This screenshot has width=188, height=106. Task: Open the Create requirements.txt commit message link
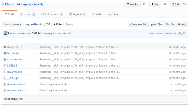(x=53, y=33)
